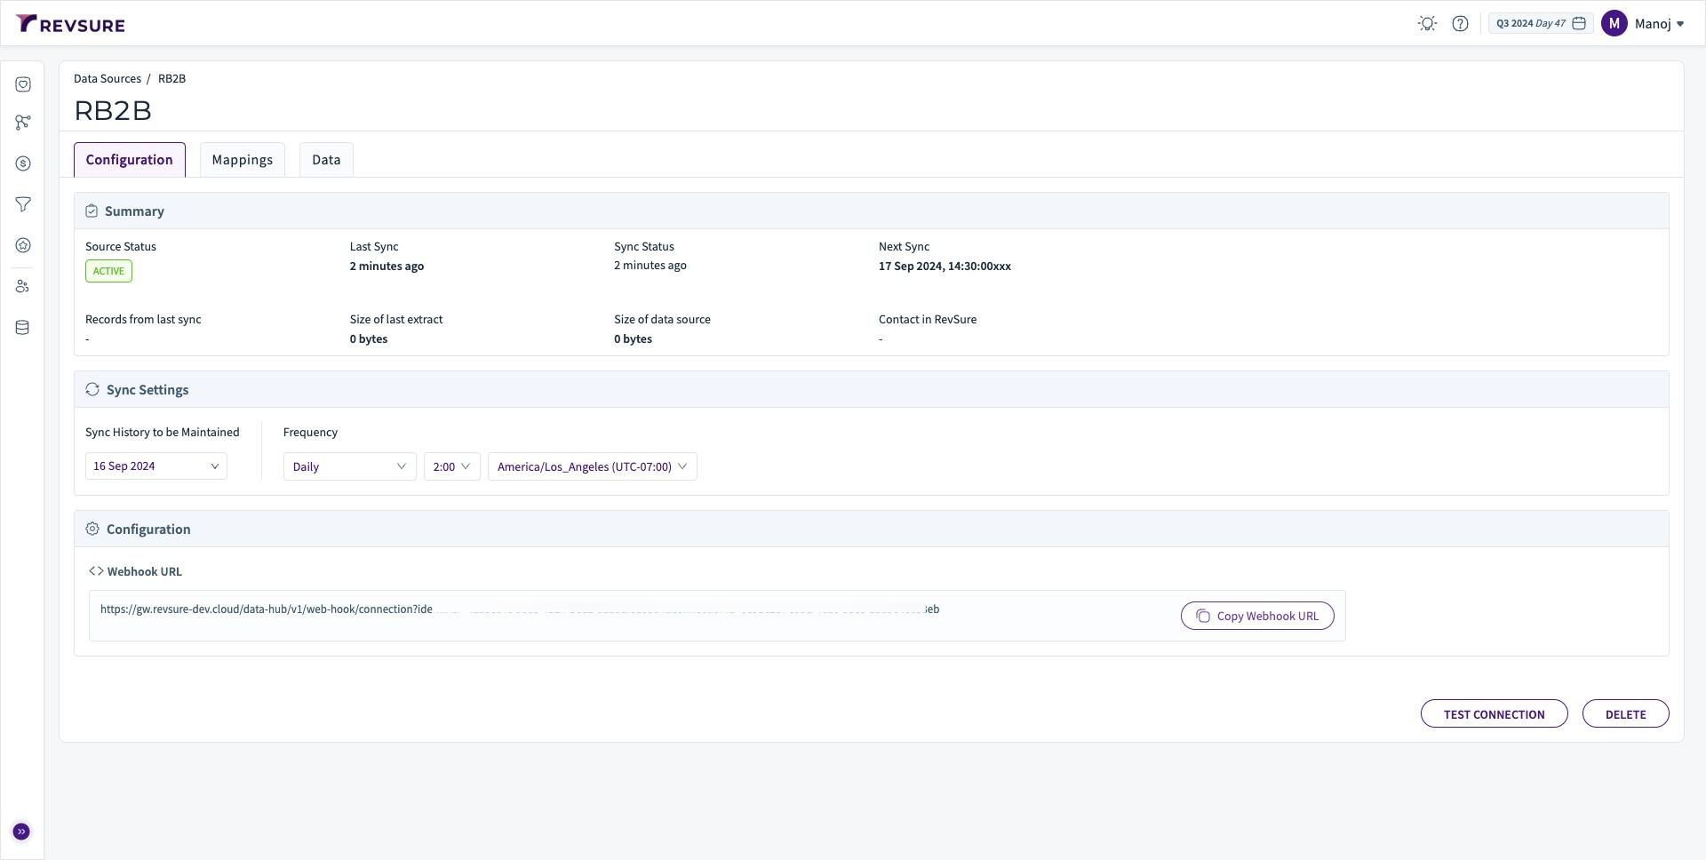The width and height of the screenshot is (1706, 860).
Task: Click the M user avatar
Action: 1614,24
